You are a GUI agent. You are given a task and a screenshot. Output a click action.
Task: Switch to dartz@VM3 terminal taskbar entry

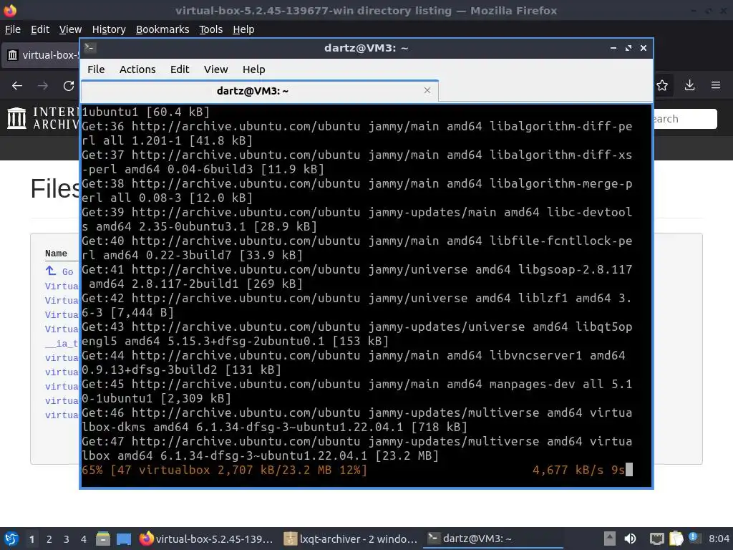(x=492, y=539)
